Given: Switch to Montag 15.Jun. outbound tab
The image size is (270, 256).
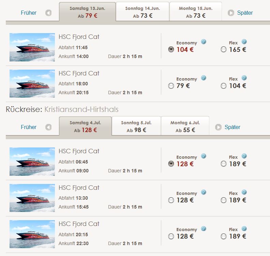Looking at the screenshot, I should [196, 12].
